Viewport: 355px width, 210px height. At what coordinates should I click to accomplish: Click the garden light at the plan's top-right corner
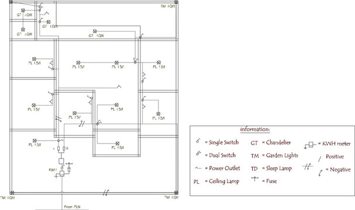pos(176,2)
